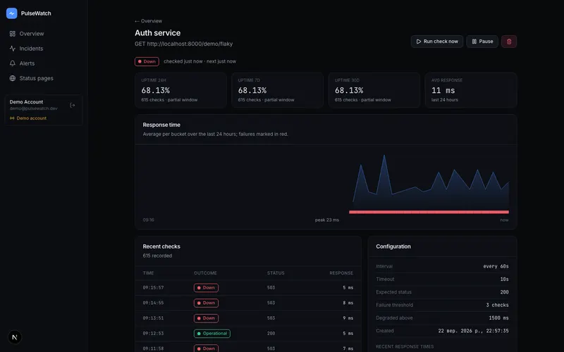Click the Timeout value 10s
Image resolution: width=564 pixels, height=352 pixels.
(504, 279)
